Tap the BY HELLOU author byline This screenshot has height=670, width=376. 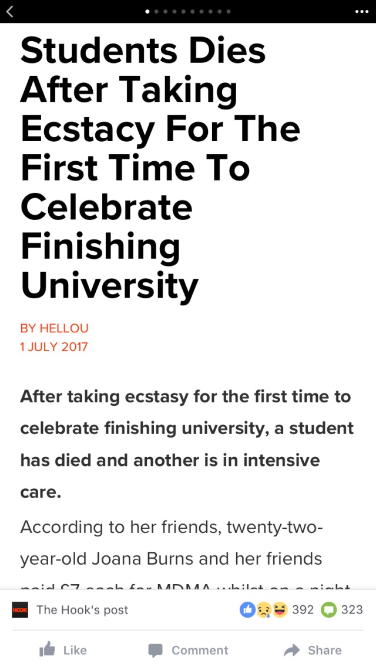(54, 328)
